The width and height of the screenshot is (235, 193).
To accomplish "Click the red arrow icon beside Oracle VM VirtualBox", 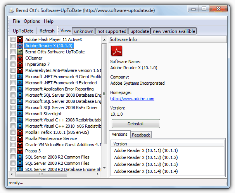I will (x=20, y=145).
